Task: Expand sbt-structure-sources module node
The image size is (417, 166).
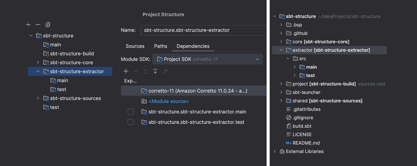Action: [38, 98]
